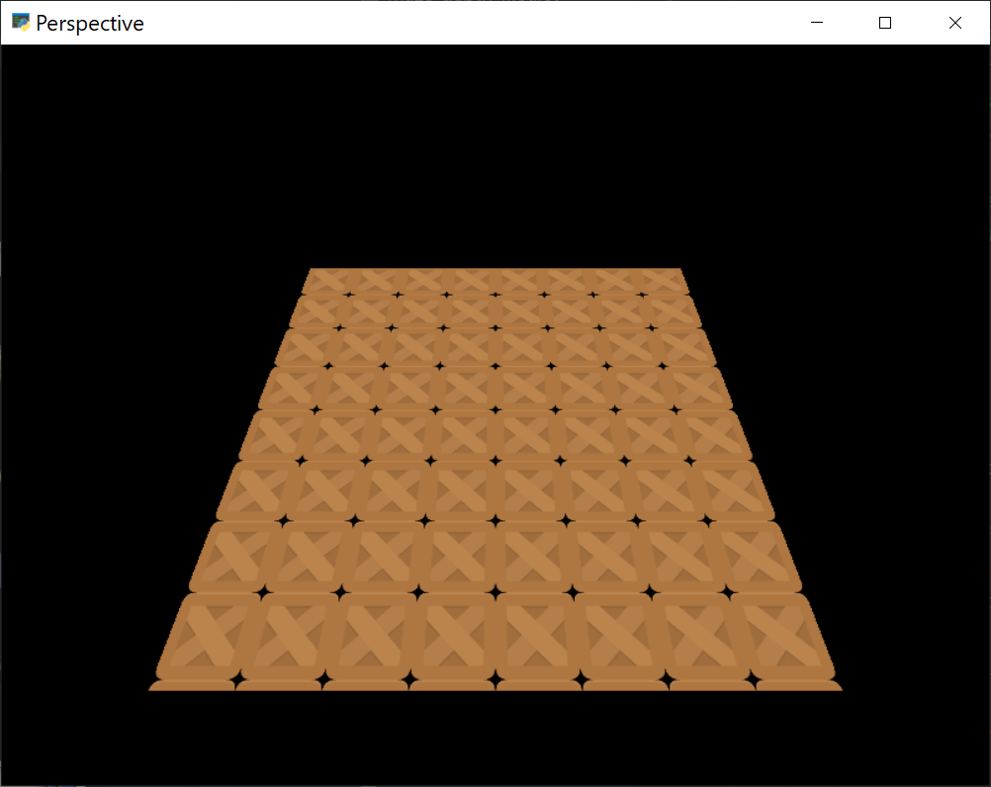Screen dimensions: 991x787
Task: Maximize the Perspective window
Action: pyautogui.click(x=885, y=23)
